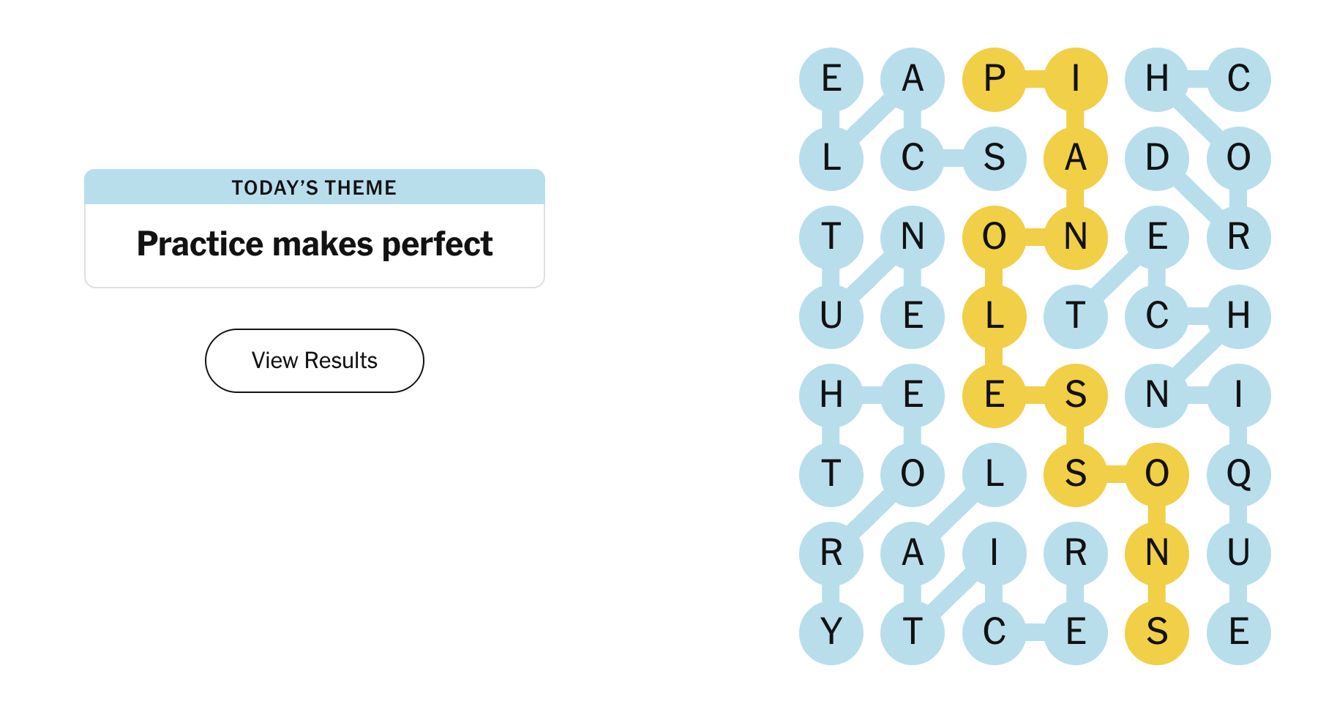Tap the blue T tile above letter U
Screen dimensions: 1326x723
coord(831,237)
